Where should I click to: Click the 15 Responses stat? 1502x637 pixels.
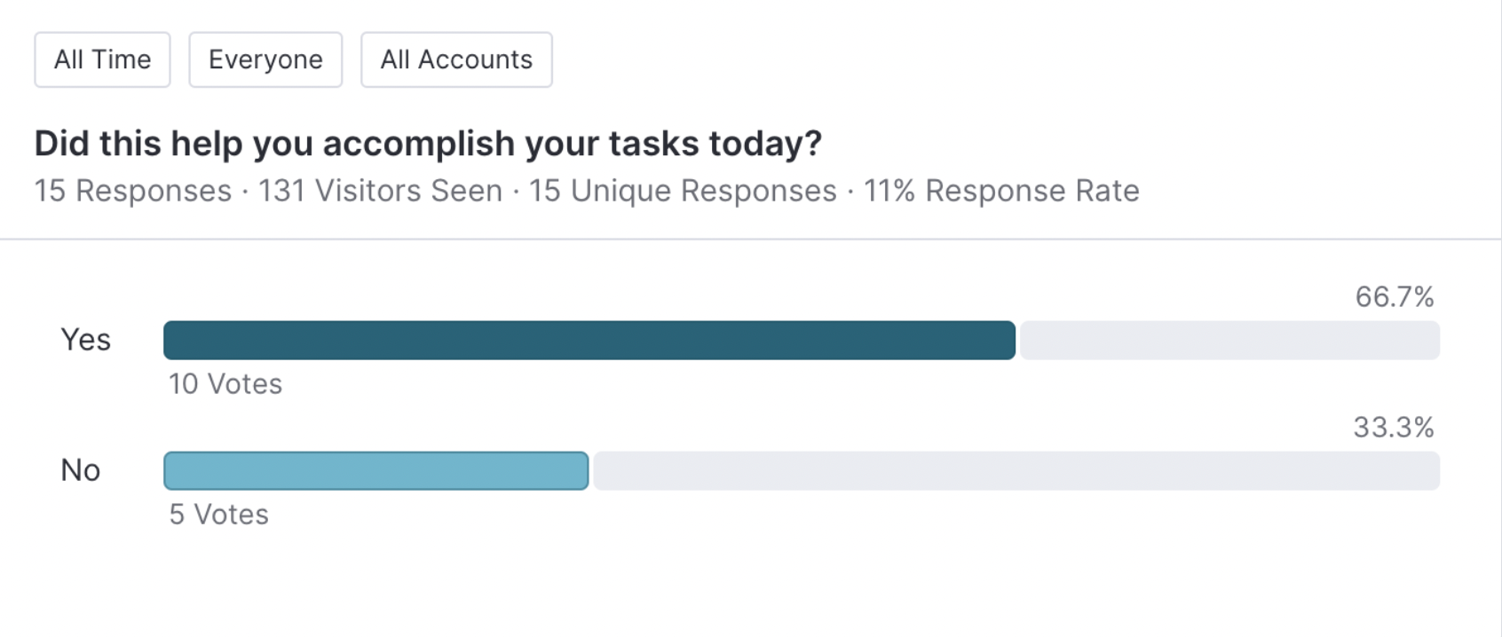(x=133, y=191)
